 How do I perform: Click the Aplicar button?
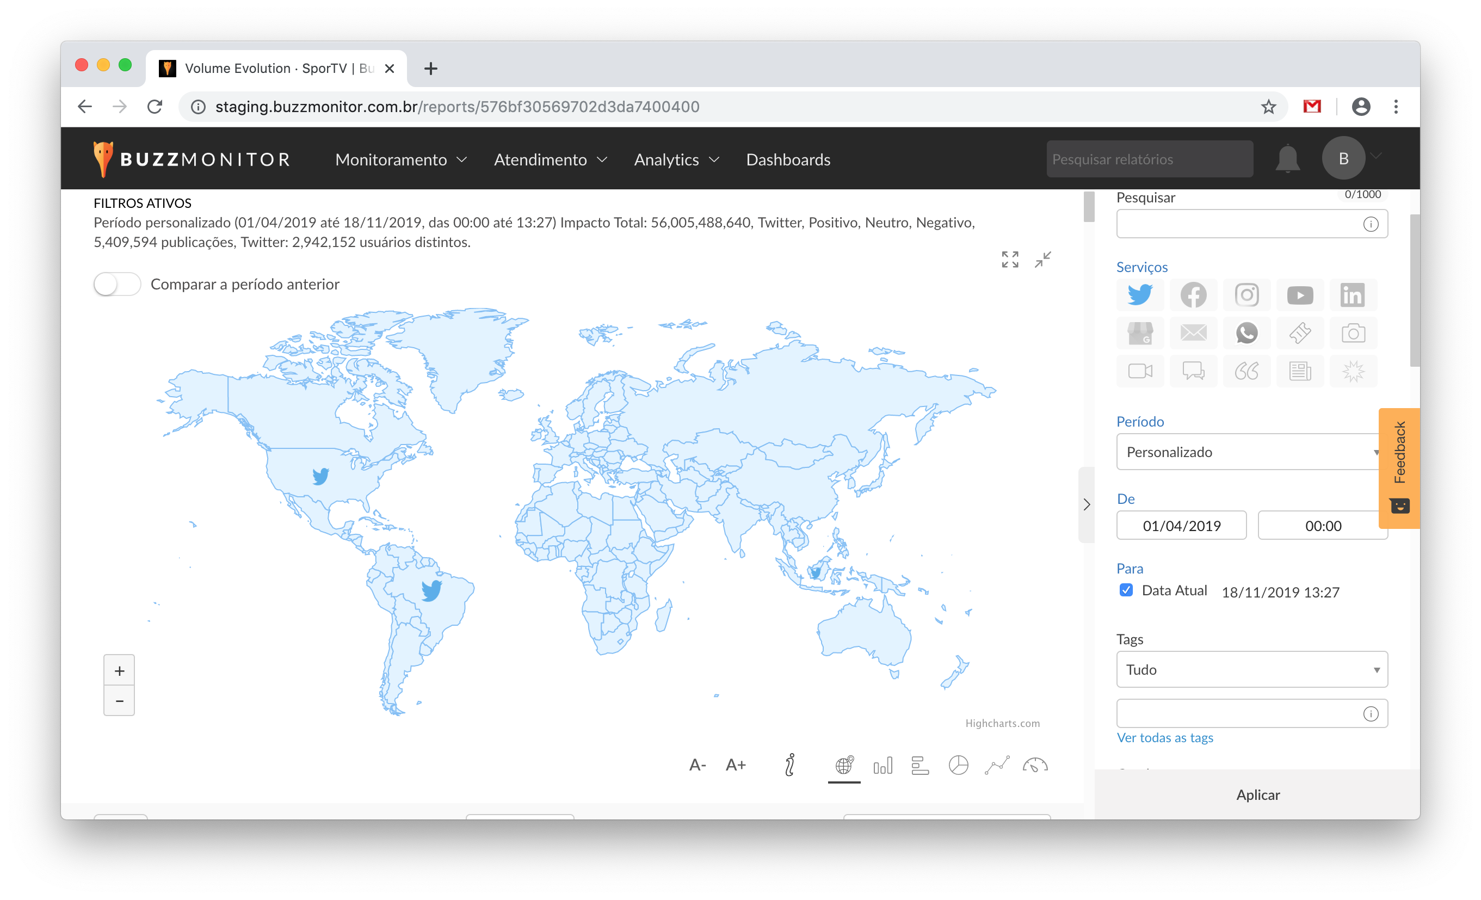1257,794
